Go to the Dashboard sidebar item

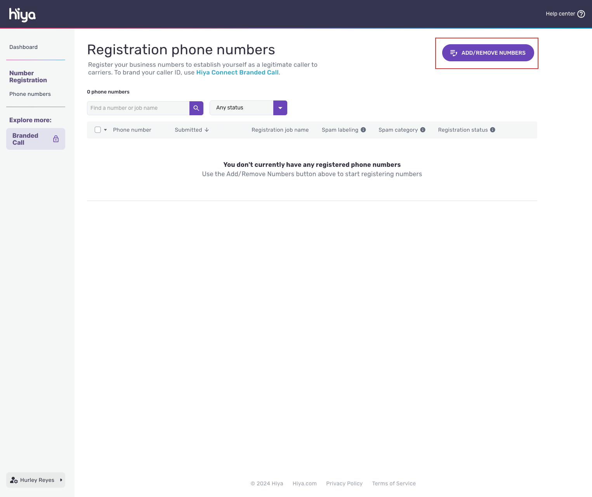[x=23, y=47]
